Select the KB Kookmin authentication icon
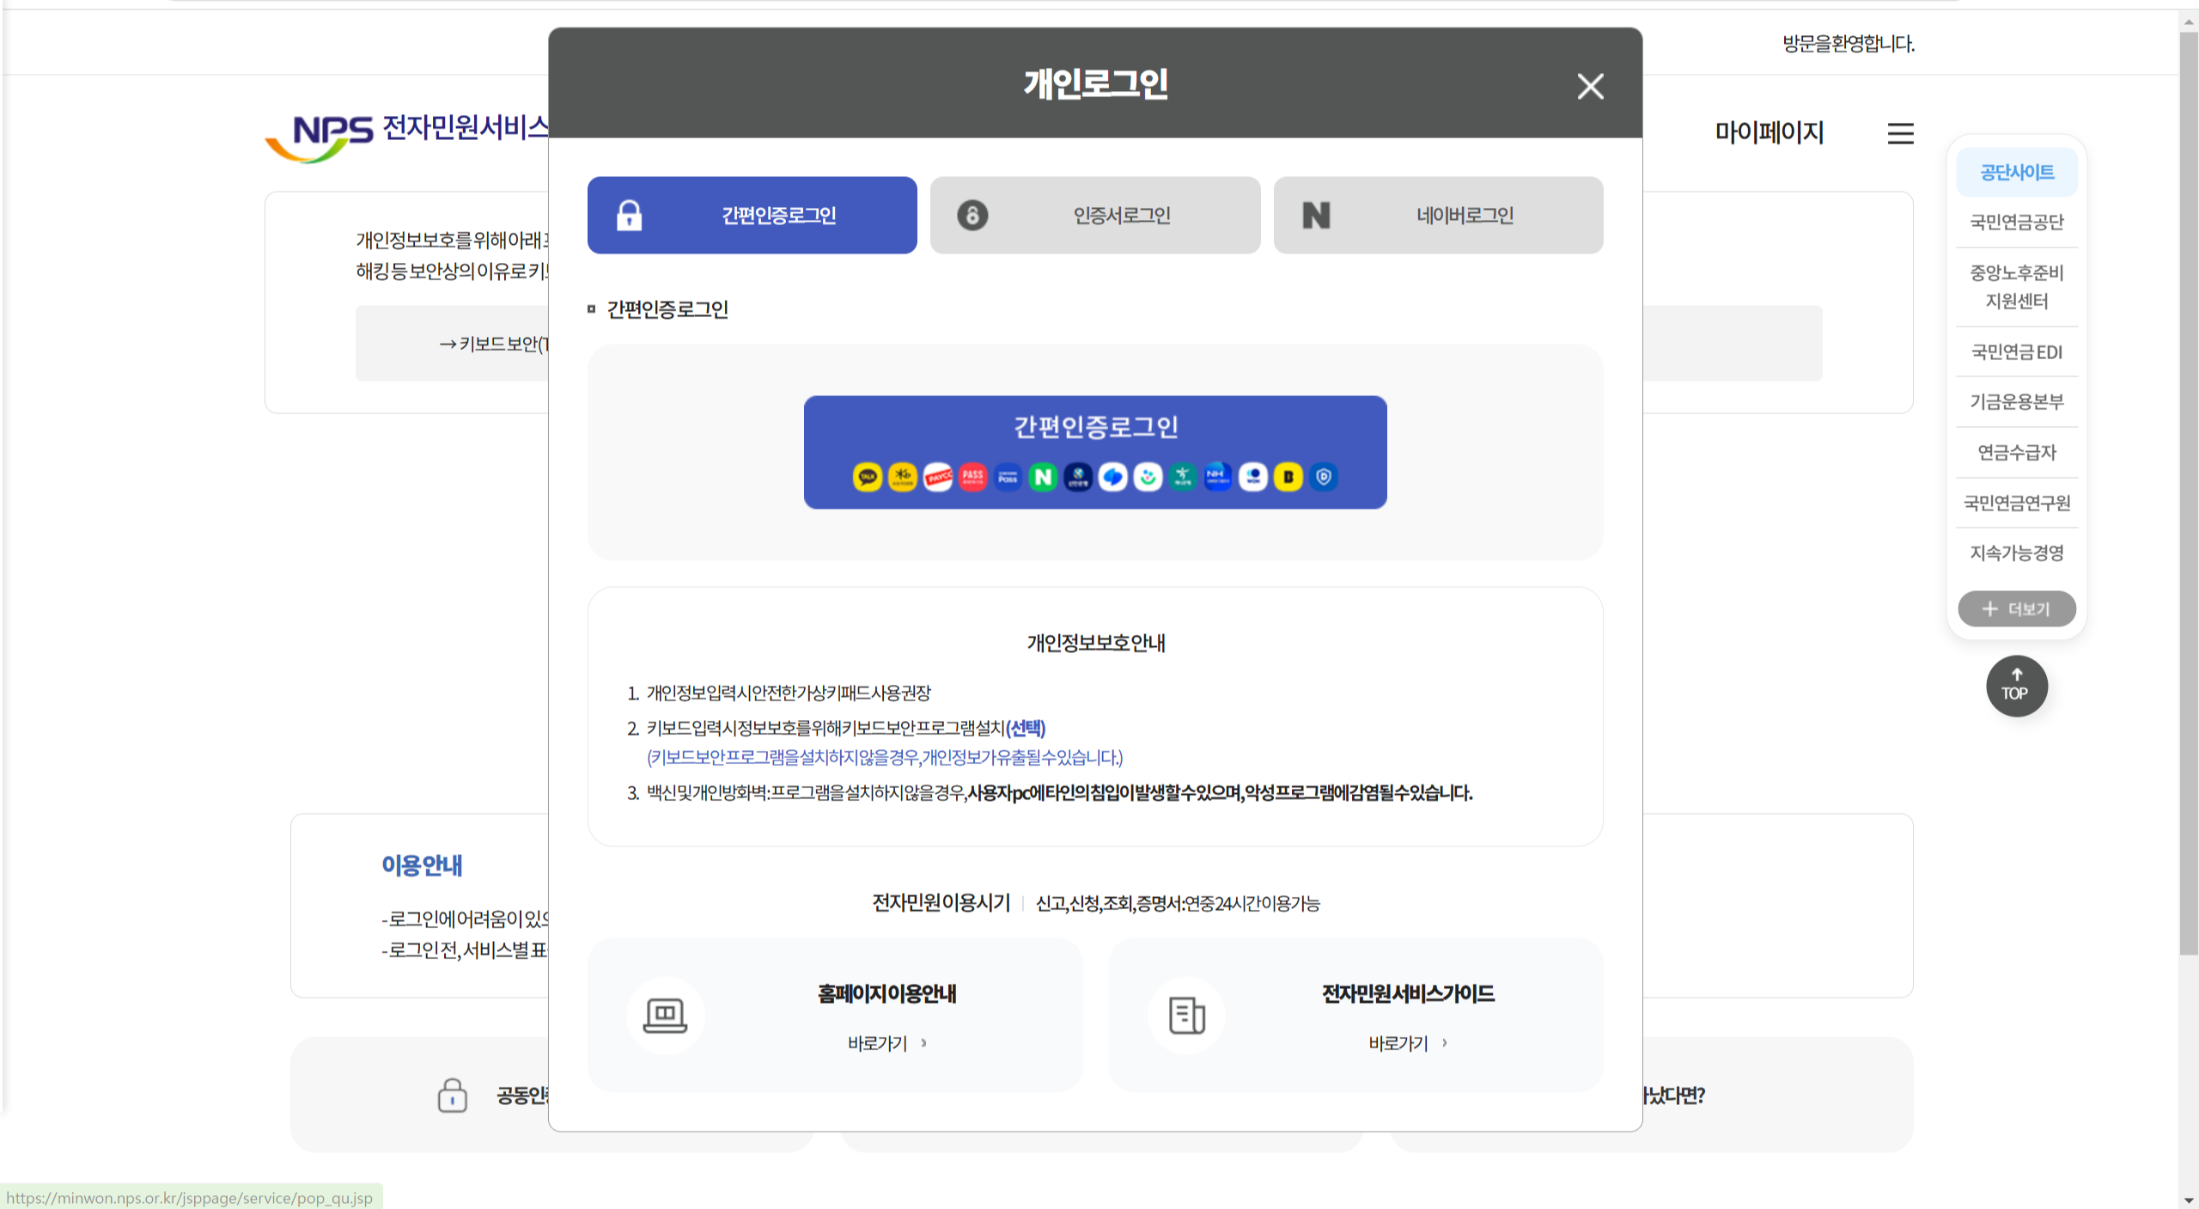The width and height of the screenshot is (2199, 1209). [903, 478]
